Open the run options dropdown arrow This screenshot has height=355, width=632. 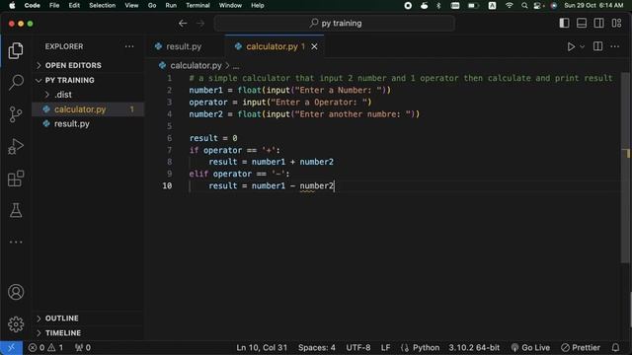point(582,46)
